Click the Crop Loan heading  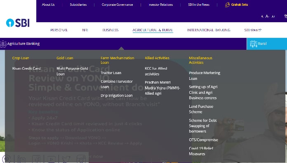tap(21, 58)
